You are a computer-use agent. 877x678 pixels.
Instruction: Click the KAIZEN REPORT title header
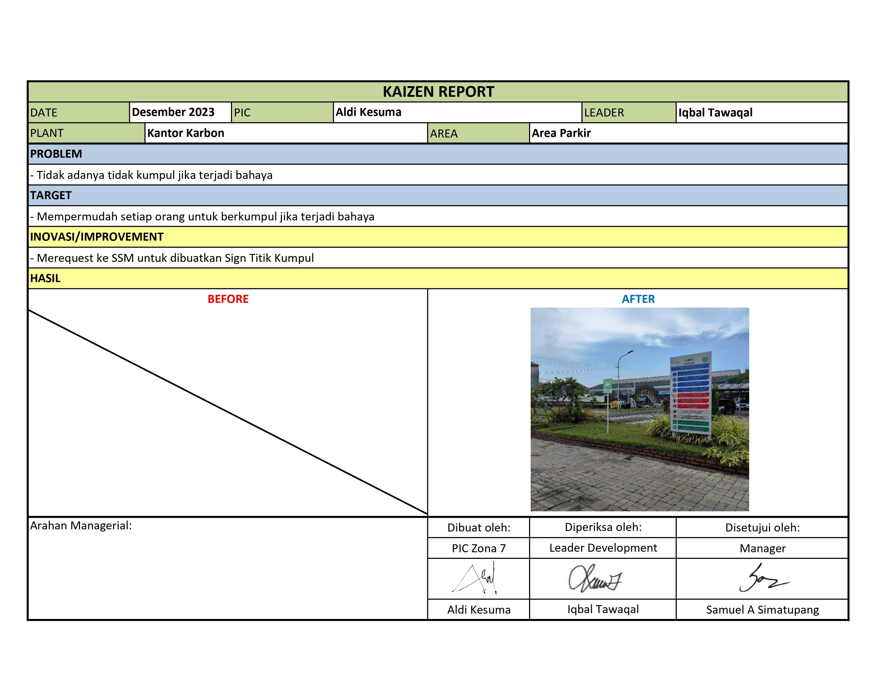click(x=438, y=91)
